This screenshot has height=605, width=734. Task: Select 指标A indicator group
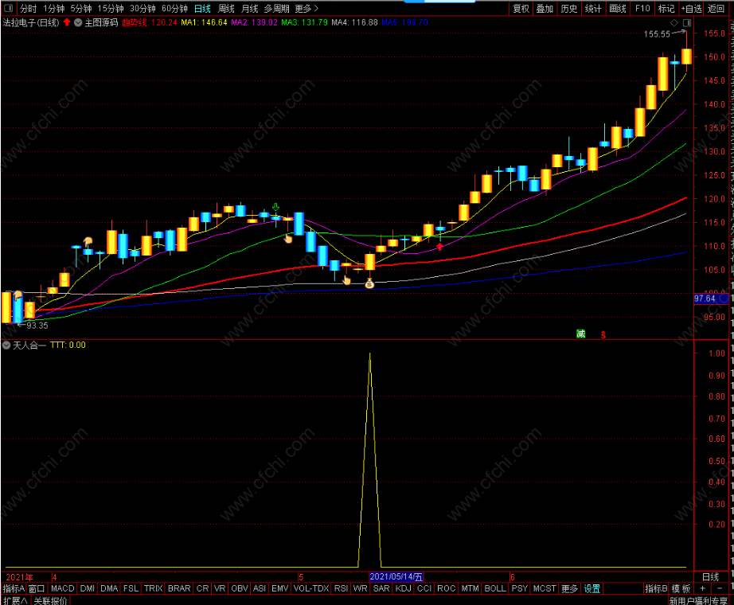click(14, 588)
